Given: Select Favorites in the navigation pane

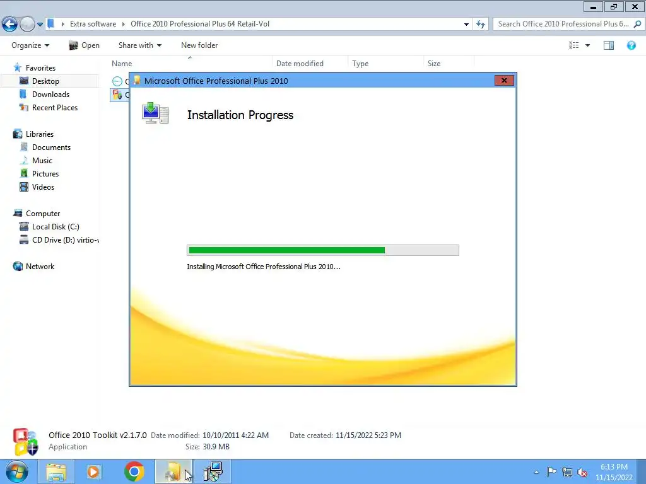Looking at the screenshot, I should (x=40, y=68).
